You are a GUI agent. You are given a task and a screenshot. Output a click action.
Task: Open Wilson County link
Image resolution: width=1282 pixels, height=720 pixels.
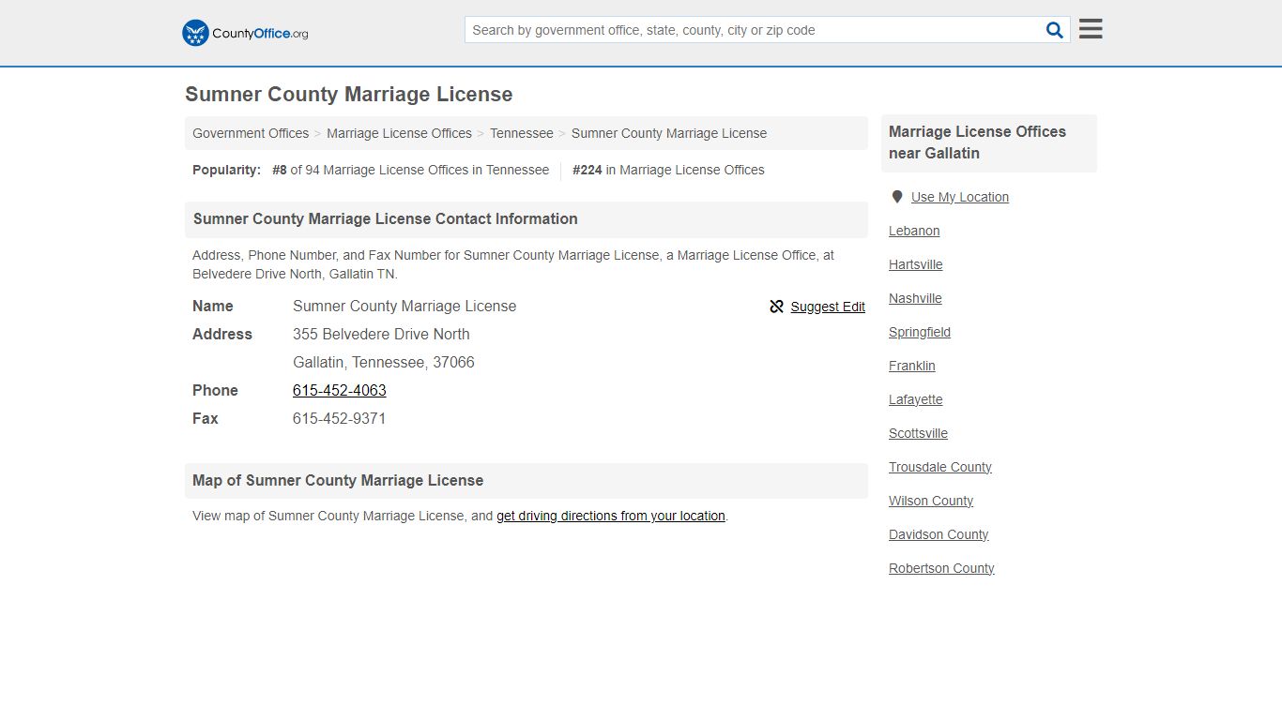click(931, 501)
